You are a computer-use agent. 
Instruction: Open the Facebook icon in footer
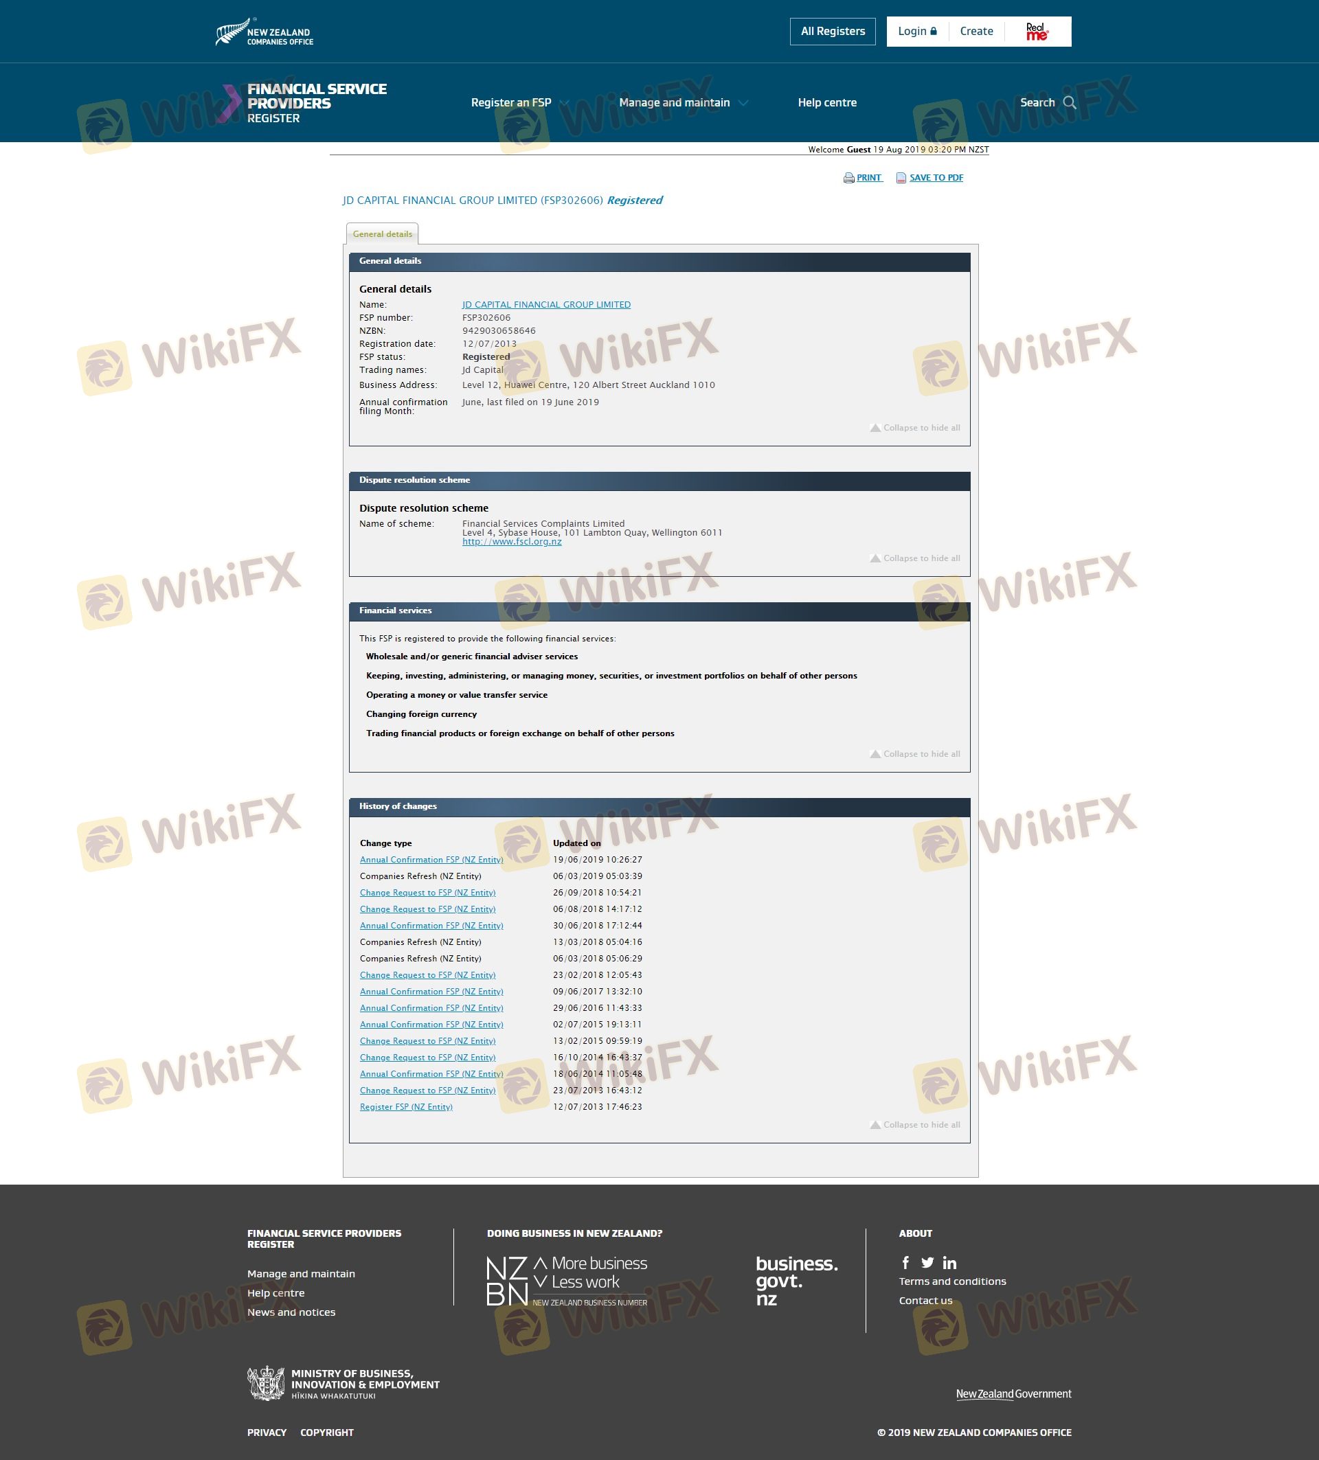905,1262
